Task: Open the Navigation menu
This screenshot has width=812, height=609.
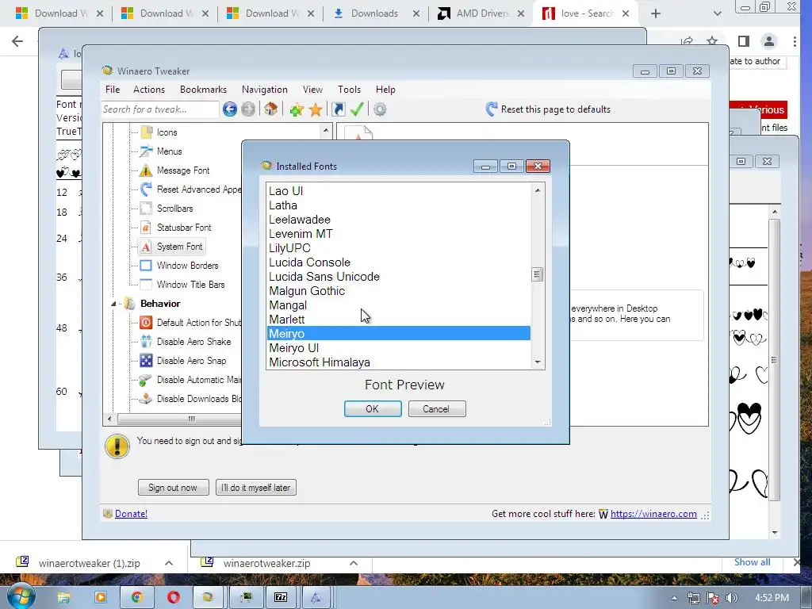Action: [265, 90]
